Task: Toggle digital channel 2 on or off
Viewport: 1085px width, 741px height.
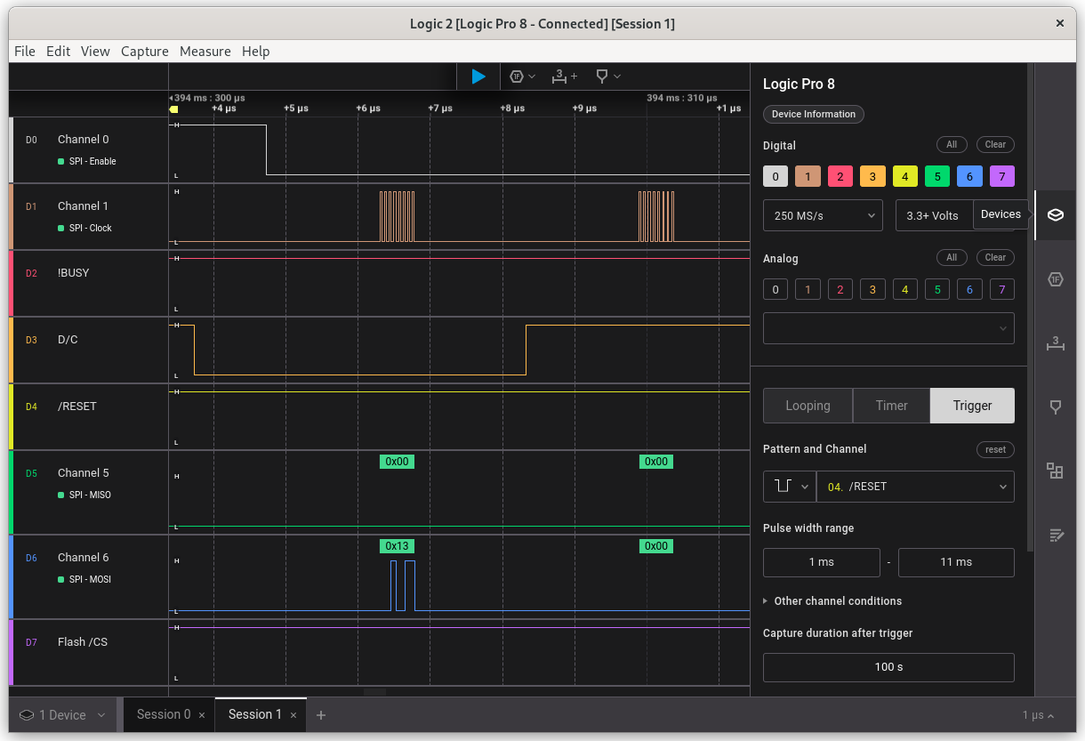Action: [840, 176]
